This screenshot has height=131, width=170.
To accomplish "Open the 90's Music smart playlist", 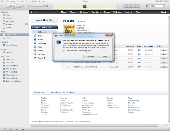I will pyautogui.click(x=10, y=63).
